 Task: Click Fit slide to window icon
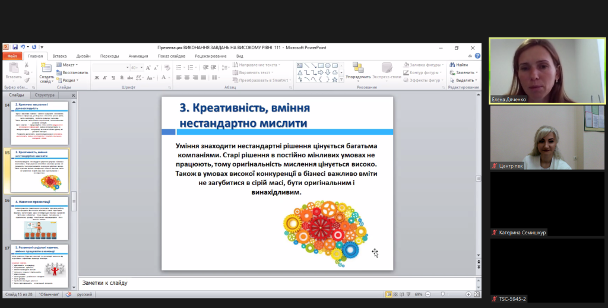(x=476, y=294)
